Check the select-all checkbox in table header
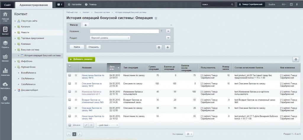Image resolution: width=303 pixels, height=140 pixels. 70,66
